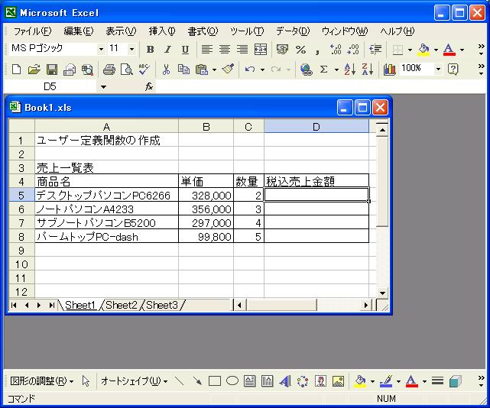Apply percent style

300,50
